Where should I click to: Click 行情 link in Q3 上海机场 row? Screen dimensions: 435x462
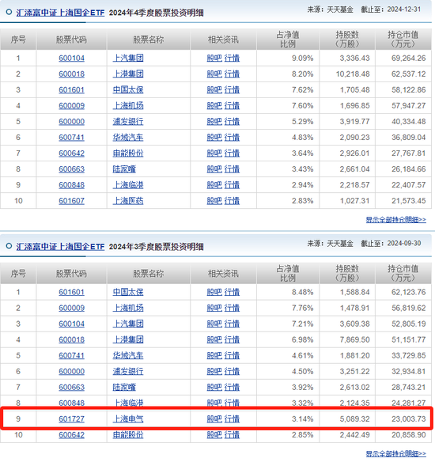[232, 309]
